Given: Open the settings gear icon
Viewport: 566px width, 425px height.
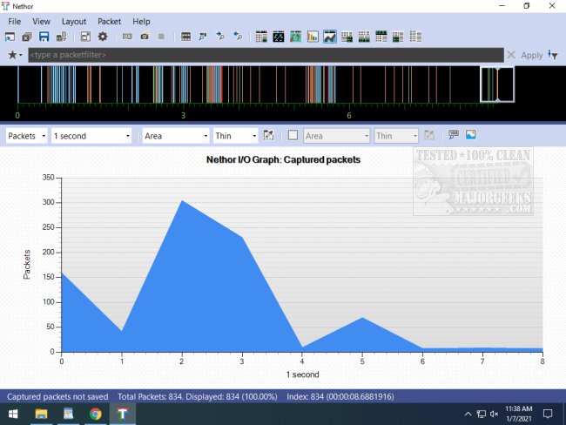Looking at the screenshot, I should tap(102, 37).
